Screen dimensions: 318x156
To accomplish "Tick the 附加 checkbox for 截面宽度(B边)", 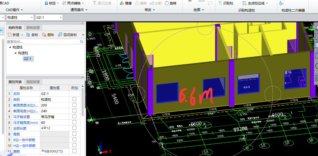I will [74, 105].
